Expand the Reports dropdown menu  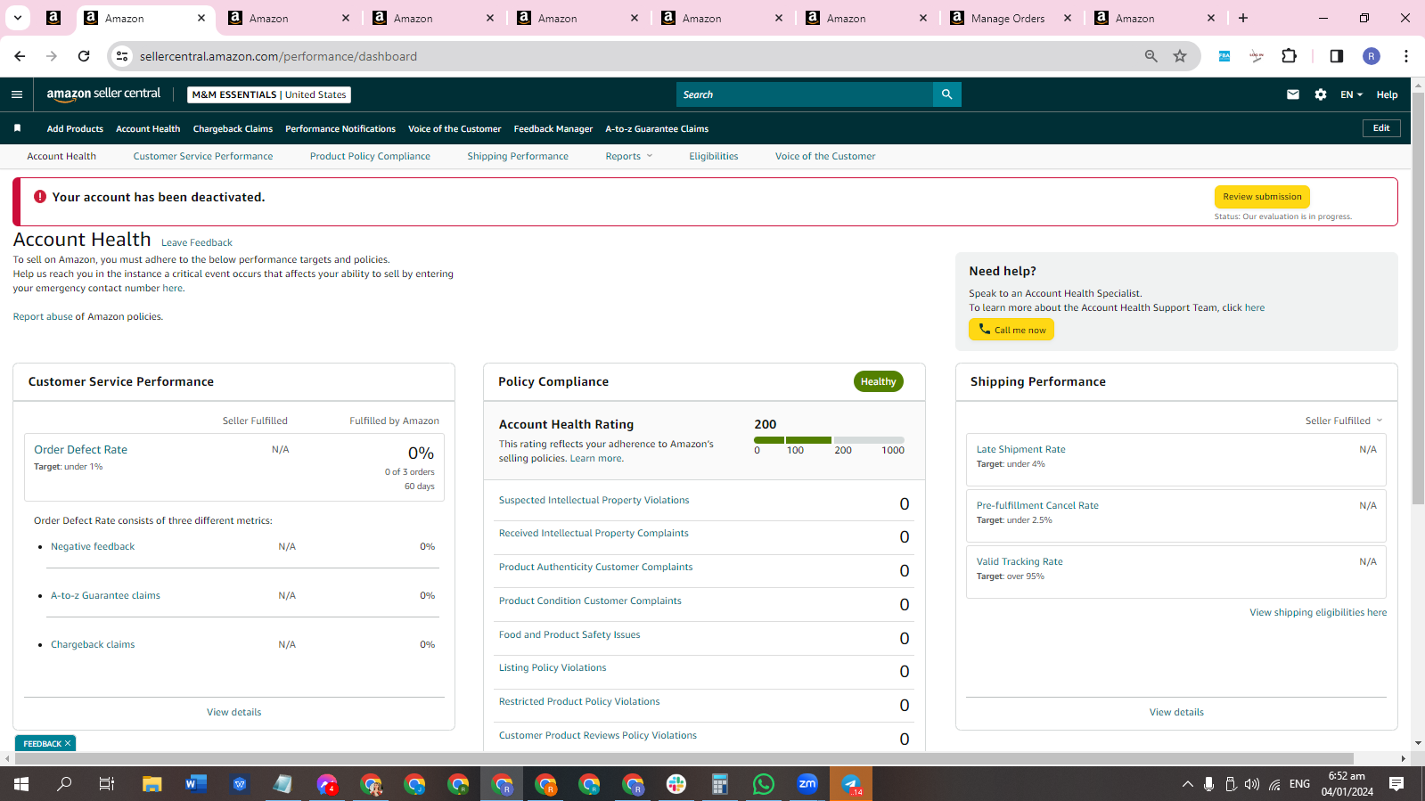pos(629,156)
